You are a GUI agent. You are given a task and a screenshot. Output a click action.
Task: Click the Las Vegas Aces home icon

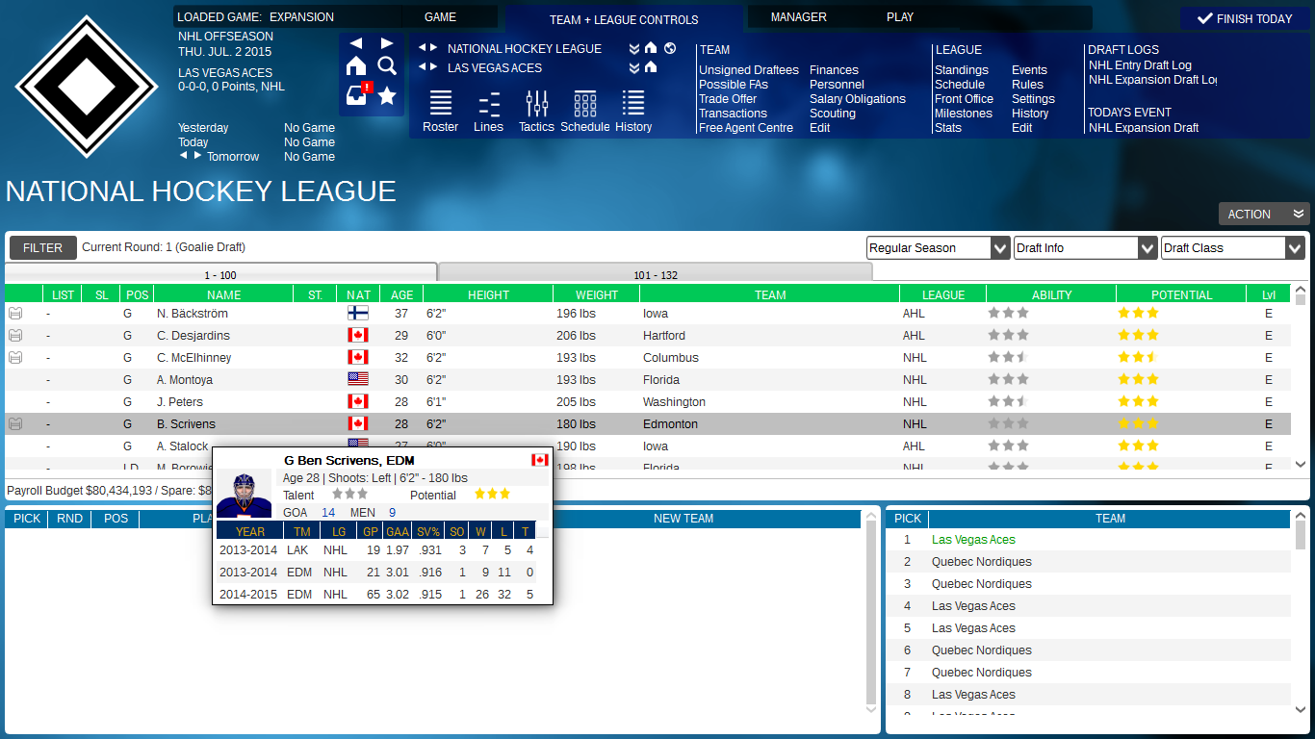coord(651,67)
